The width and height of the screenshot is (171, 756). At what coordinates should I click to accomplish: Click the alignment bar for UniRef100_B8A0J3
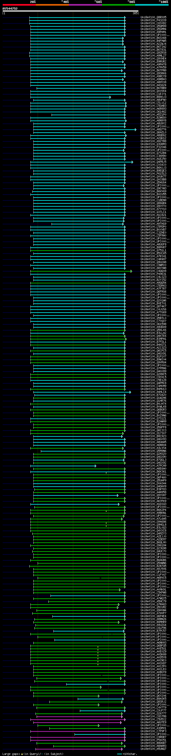(x=71, y=97)
